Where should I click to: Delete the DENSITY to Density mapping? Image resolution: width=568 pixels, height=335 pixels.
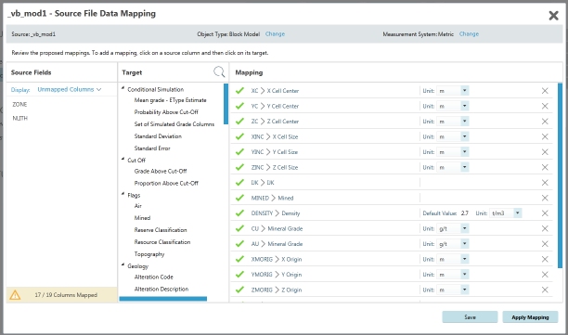pos(545,213)
